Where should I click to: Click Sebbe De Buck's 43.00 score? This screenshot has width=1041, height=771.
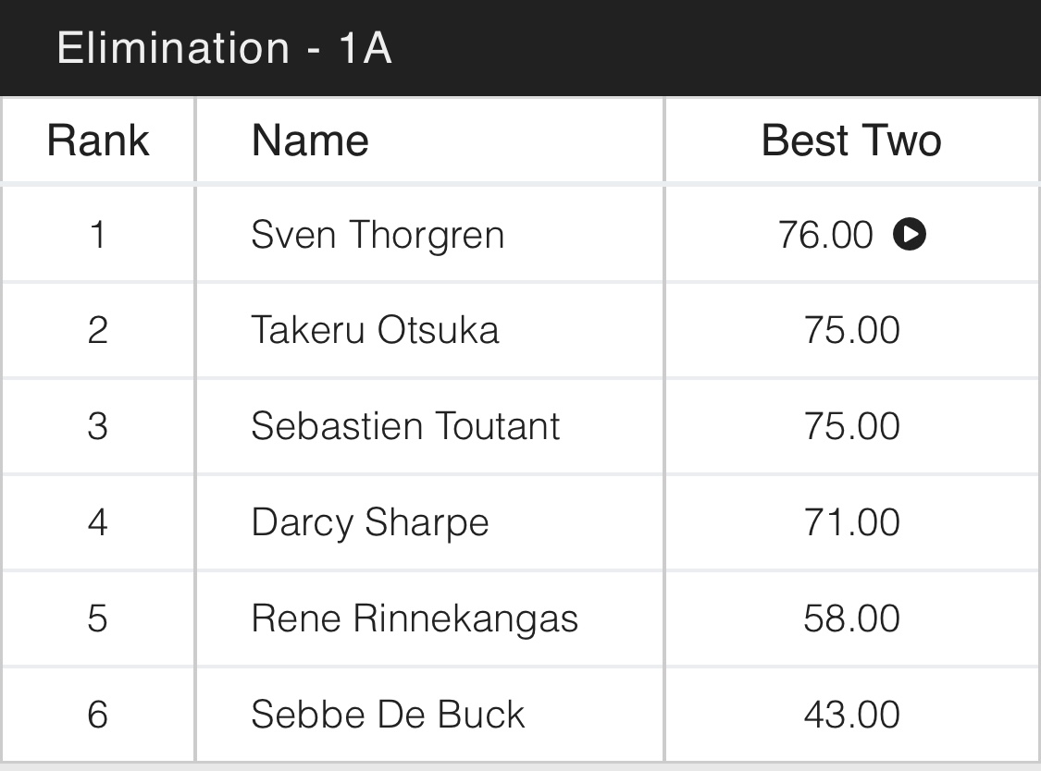[x=851, y=715]
